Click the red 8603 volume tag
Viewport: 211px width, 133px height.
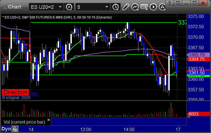pos(198,114)
